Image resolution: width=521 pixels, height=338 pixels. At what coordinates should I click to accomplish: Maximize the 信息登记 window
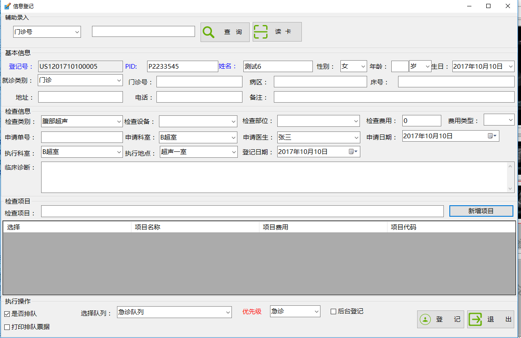click(488, 6)
